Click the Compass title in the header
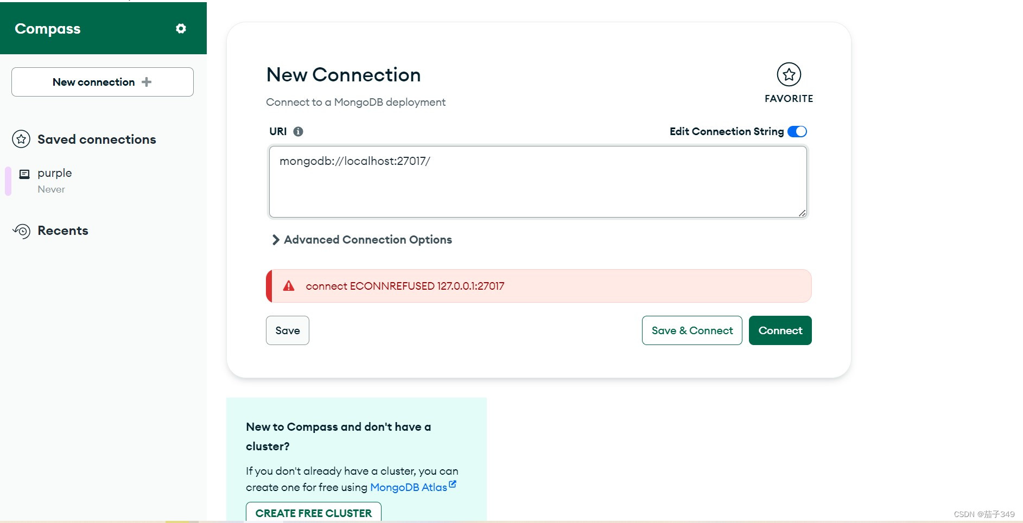The height and width of the screenshot is (523, 1023). [x=47, y=28]
